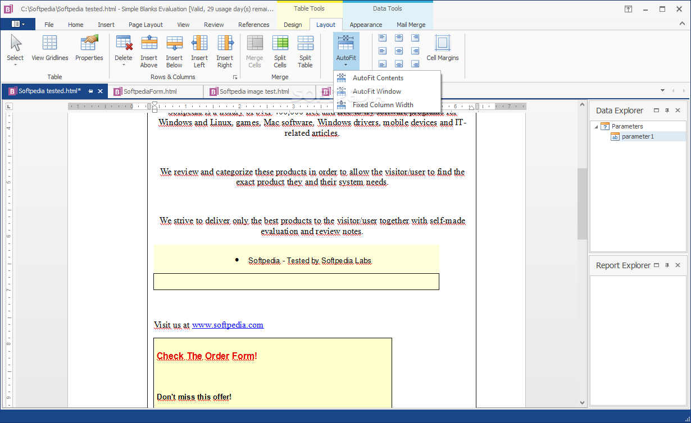Image resolution: width=691 pixels, height=423 pixels.
Task: Toggle auto-hide pin on Data Explorer
Action: click(x=667, y=111)
